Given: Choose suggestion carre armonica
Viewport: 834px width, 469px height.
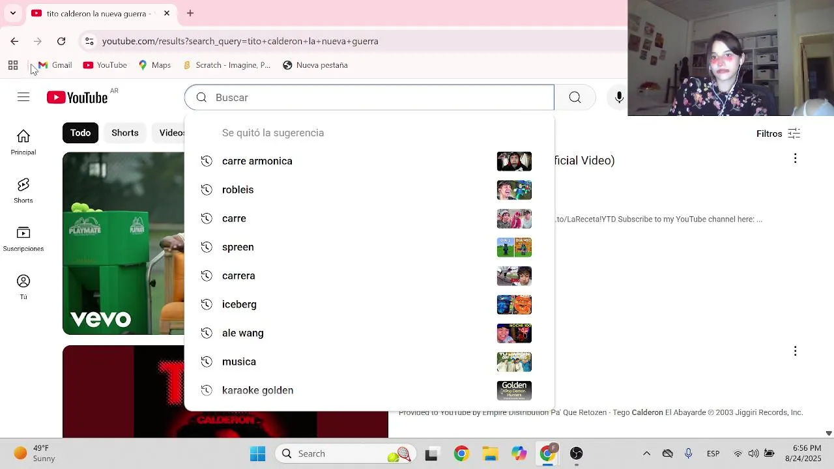Looking at the screenshot, I should (369, 161).
